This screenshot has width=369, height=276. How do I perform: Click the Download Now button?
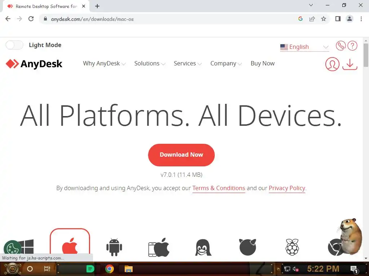point(181,155)
